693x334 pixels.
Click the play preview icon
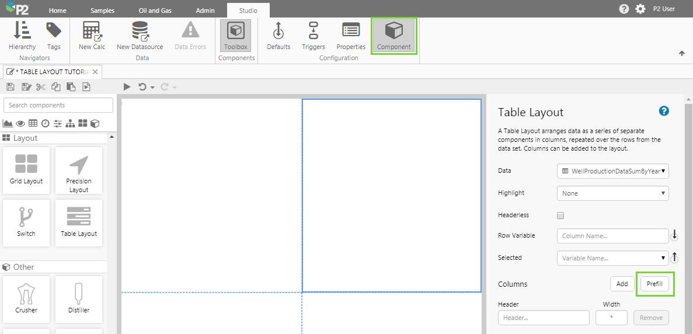tap(127, 87)
